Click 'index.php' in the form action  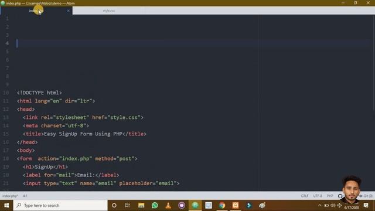(76, 159)
